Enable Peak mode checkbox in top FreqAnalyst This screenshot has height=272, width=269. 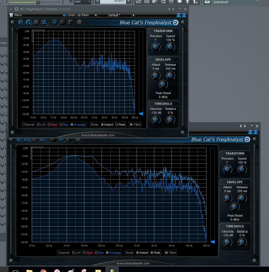coord(117,124)
